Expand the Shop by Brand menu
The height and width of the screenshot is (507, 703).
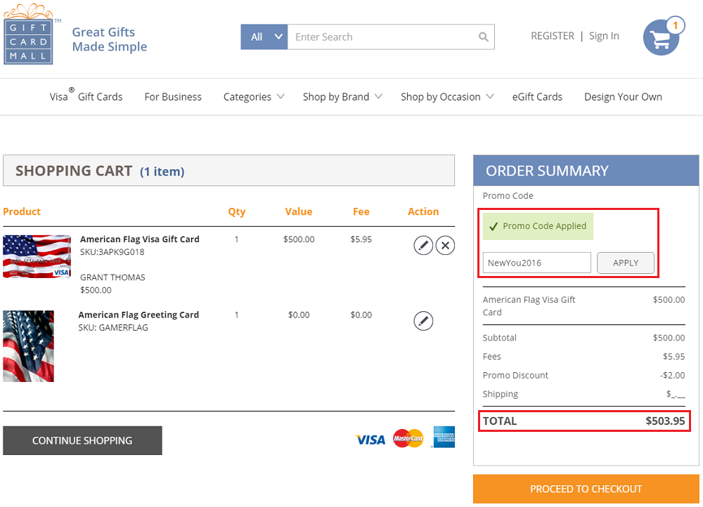(x=342, y=97)
